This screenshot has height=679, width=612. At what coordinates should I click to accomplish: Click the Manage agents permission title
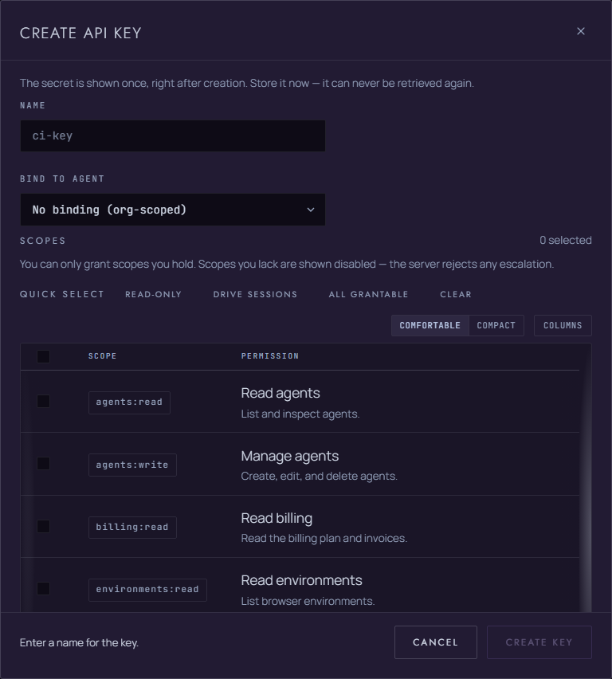click(x=290, y=456)
